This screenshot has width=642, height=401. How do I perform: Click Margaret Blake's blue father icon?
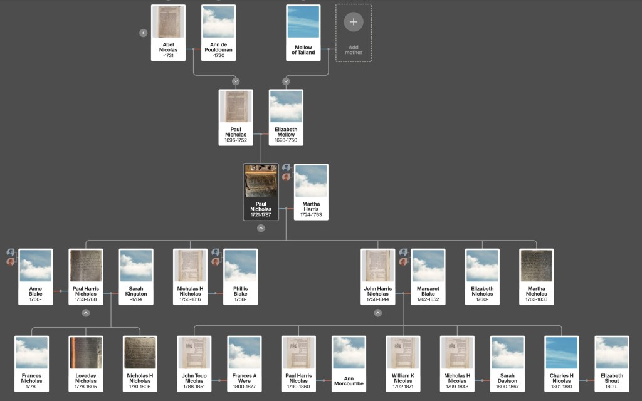click(x=403, y=253)
